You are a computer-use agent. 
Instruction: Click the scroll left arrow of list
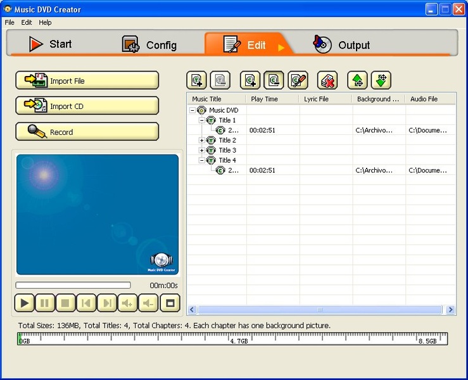coord(192,310)
